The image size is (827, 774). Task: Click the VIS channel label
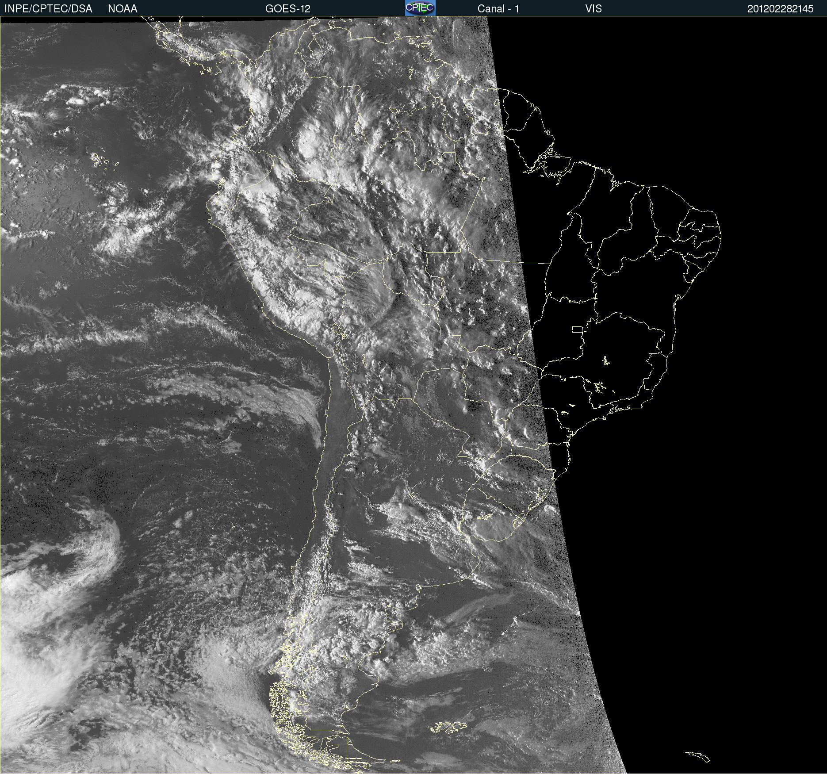[593, 9]
